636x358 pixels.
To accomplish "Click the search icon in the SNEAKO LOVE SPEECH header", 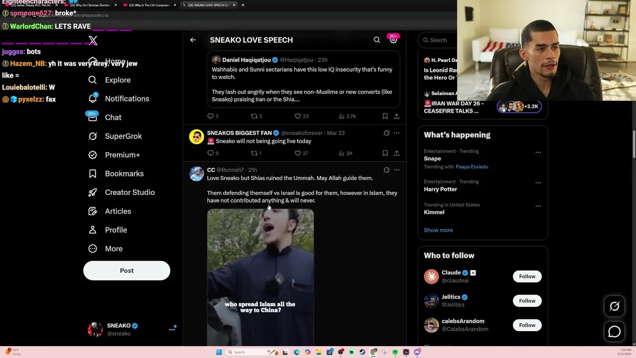I will tap(377, 40).
